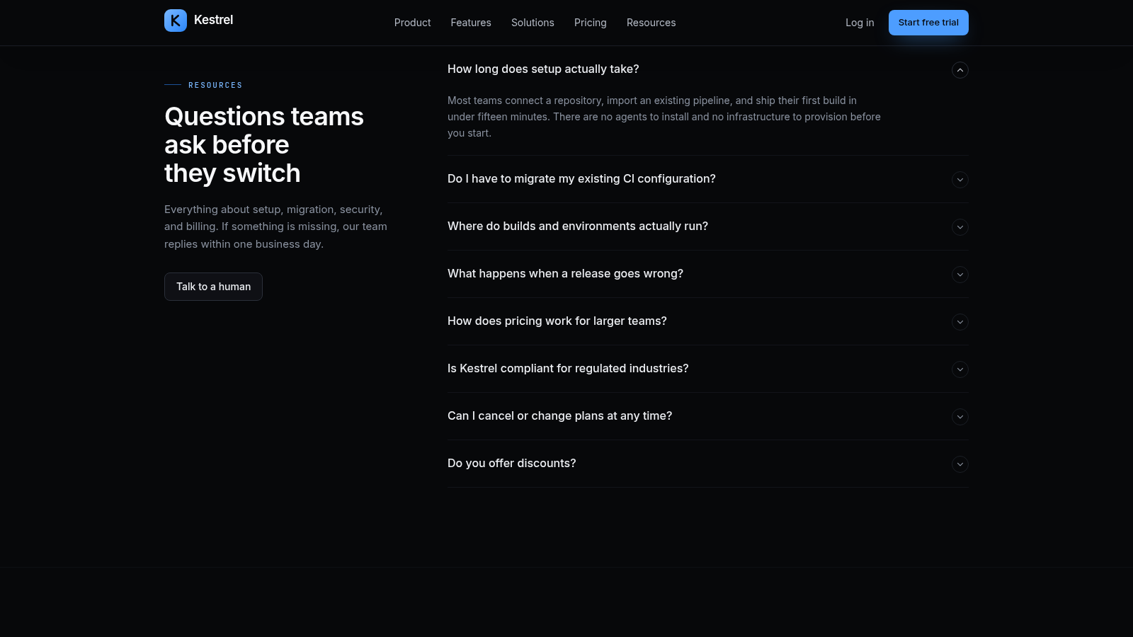Select question 'What happens when a release goes wrong?'

(565, 274)
